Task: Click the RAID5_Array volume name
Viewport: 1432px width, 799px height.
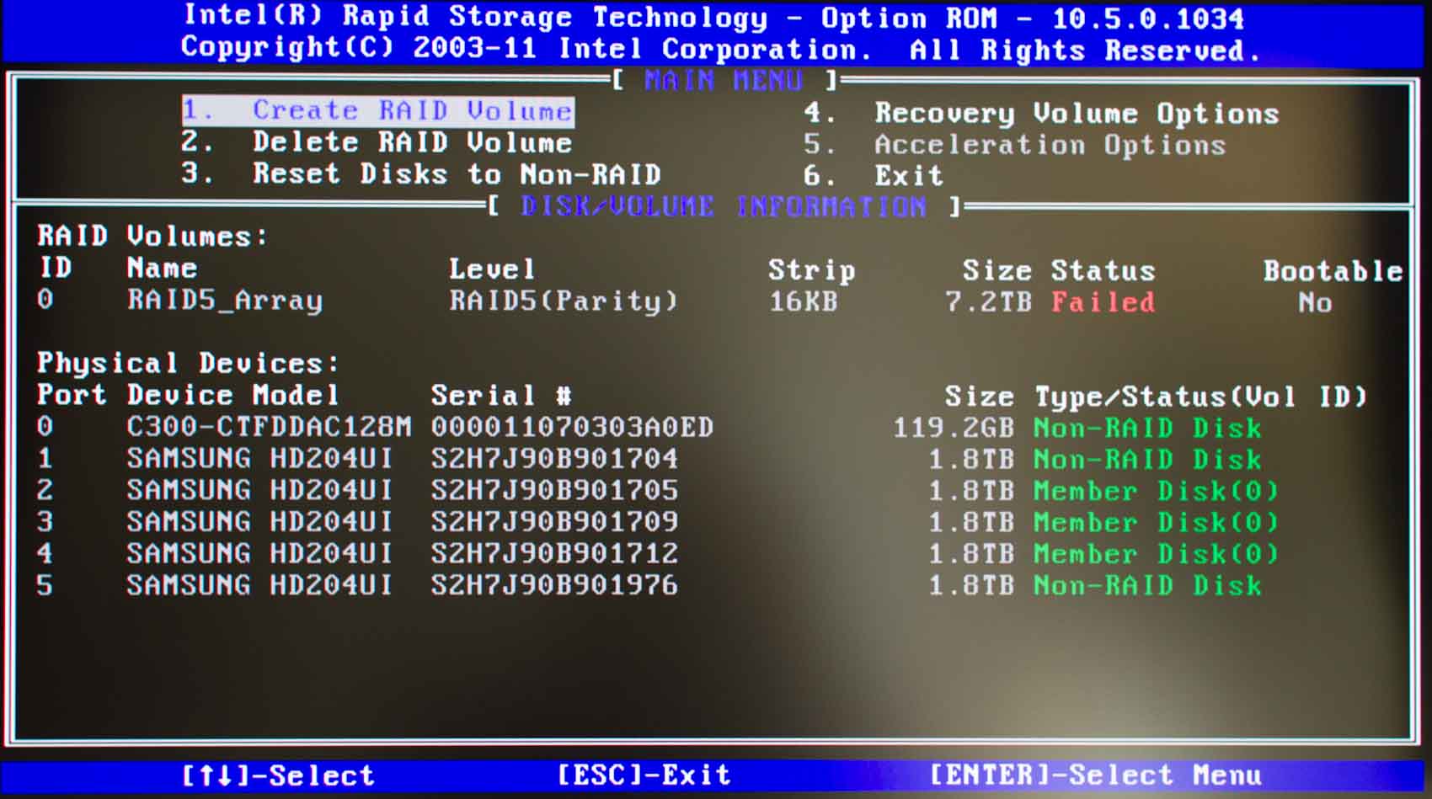Action: [x=225, y=301]
